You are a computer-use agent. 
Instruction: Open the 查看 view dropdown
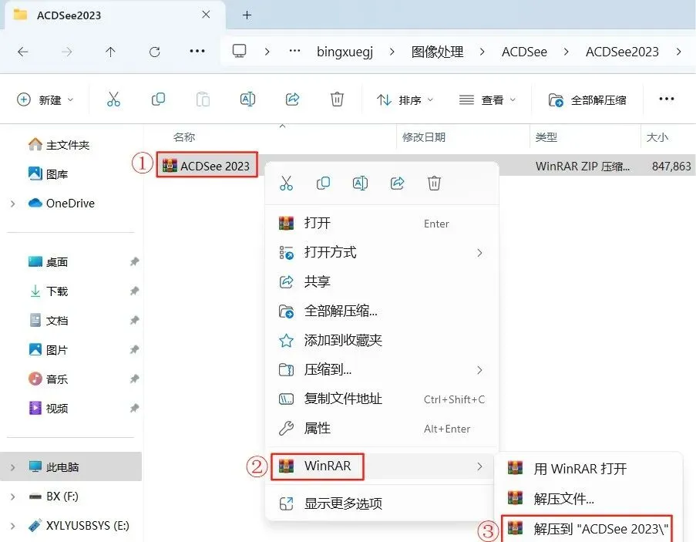coord(487,100)
